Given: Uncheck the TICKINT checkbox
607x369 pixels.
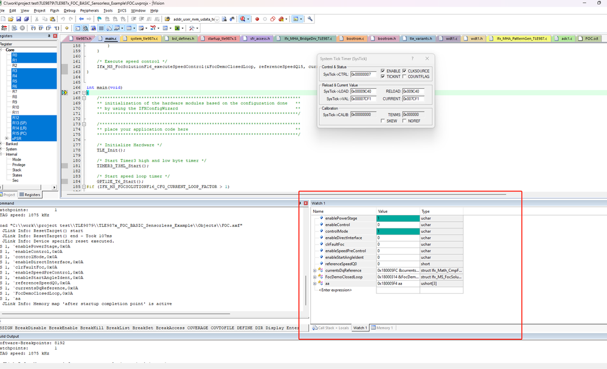Looking at the screenshot, I should 382,77.
